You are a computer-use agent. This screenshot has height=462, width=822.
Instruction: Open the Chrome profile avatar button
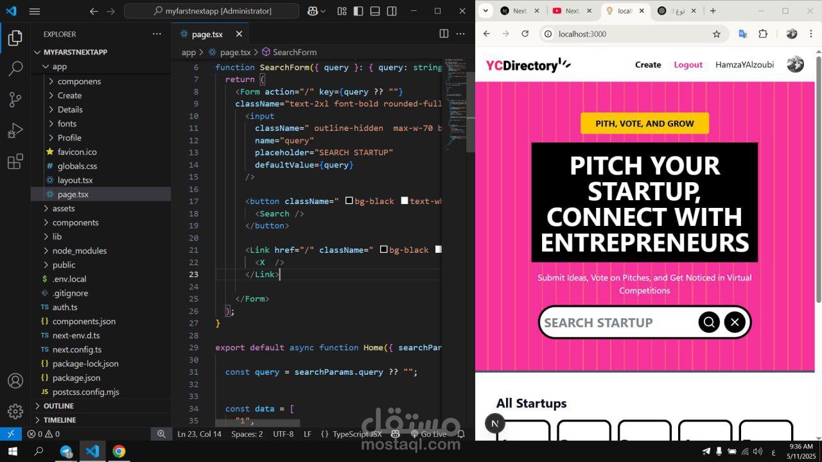792,34
